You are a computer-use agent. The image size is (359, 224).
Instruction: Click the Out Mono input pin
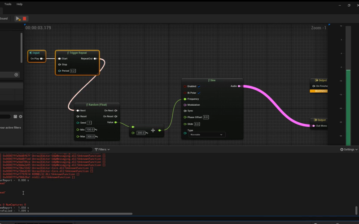(314, 126)
